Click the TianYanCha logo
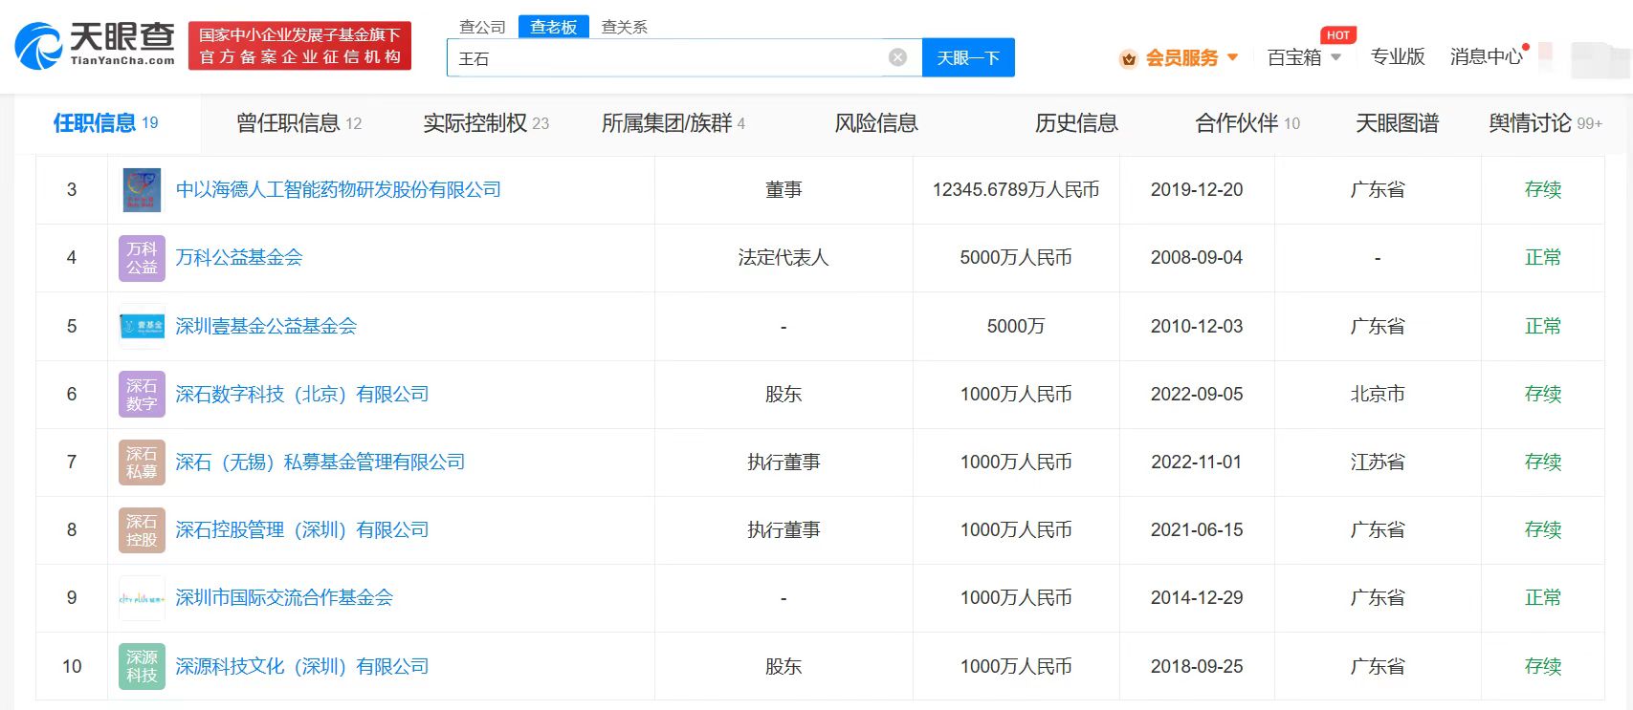 95,46
